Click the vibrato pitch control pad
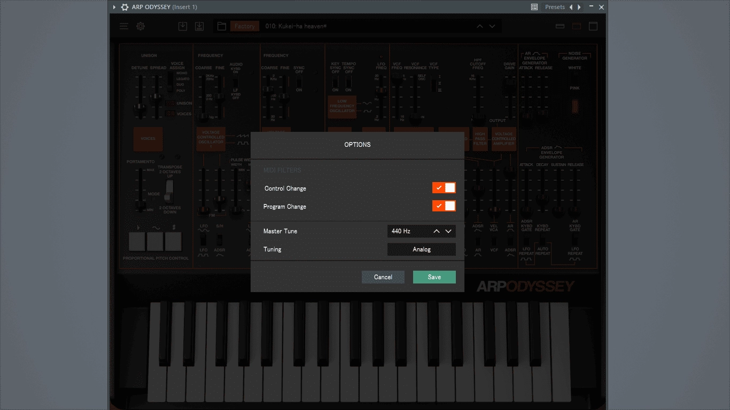The width and height of the screenshot is (730, 410). pos(156,242)
